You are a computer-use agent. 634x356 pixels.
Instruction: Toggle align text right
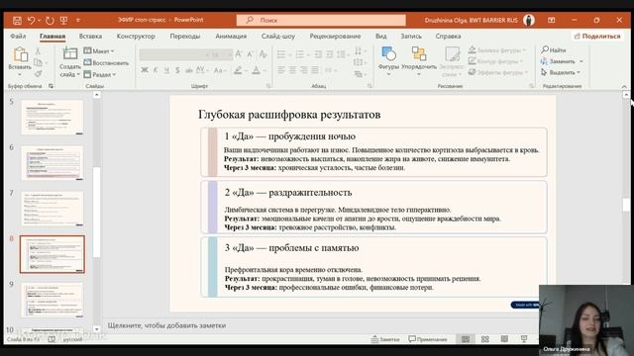click(x=304, y=70)
